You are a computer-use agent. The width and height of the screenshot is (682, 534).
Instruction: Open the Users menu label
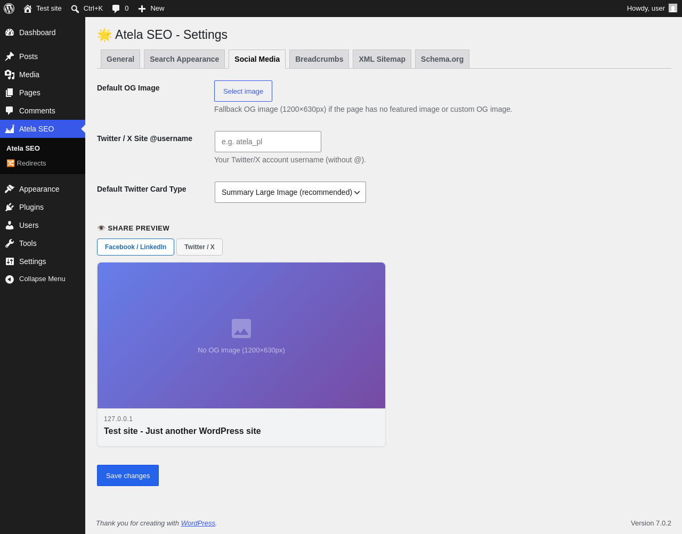[x=29, y=225]
